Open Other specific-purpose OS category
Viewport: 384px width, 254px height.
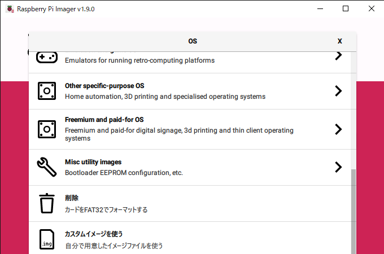190,91
